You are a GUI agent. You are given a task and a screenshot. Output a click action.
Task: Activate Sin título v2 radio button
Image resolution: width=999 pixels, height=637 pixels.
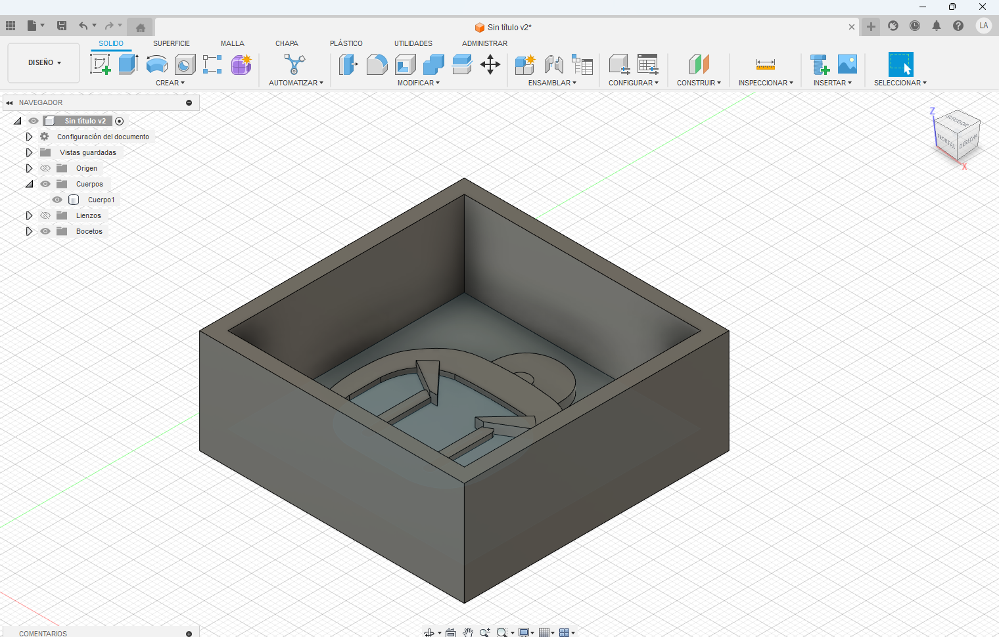click(119, 121)
